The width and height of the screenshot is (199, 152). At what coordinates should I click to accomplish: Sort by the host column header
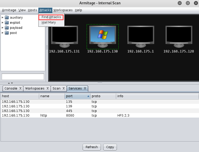(x=20, y=96)
